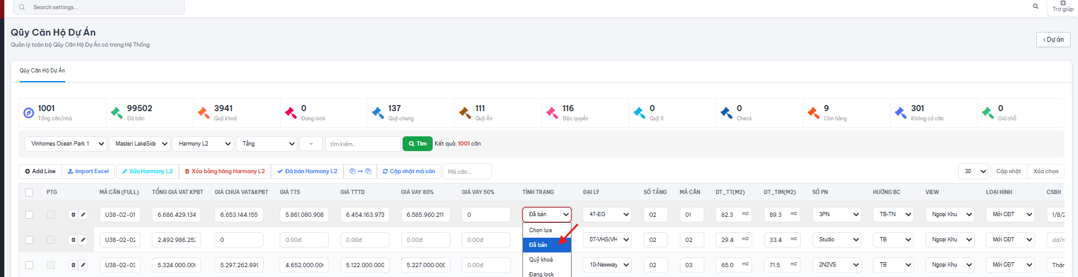This screenshot has width=1078, height=277.
Task: Click the blue Quỹ chung stat icon
Action: point(378,113)
